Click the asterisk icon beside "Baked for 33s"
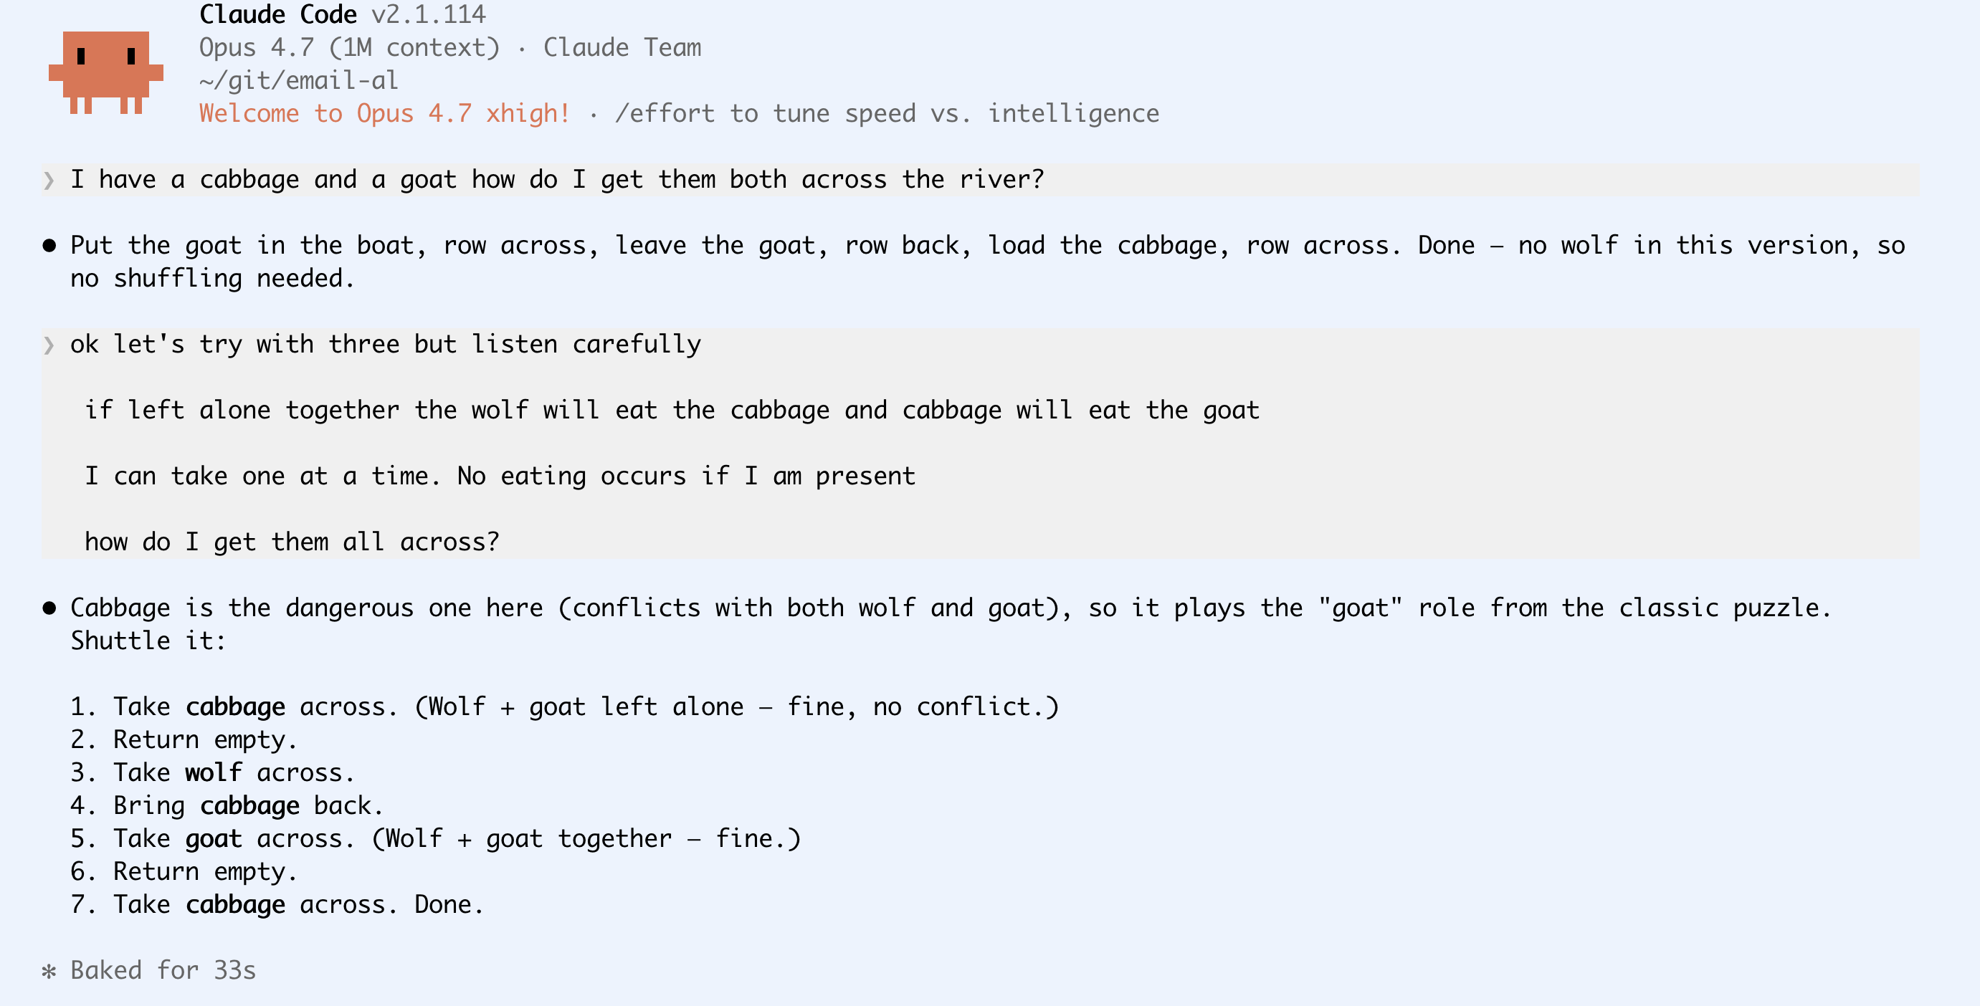1980x1006 pixels. pos(49,972)
